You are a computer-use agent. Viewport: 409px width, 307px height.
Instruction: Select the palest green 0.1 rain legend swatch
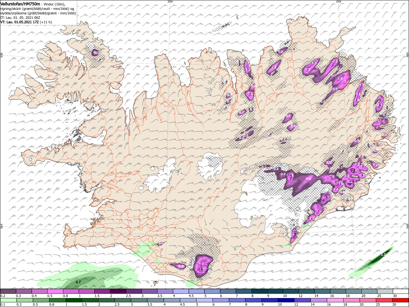[x=8, y=300]
